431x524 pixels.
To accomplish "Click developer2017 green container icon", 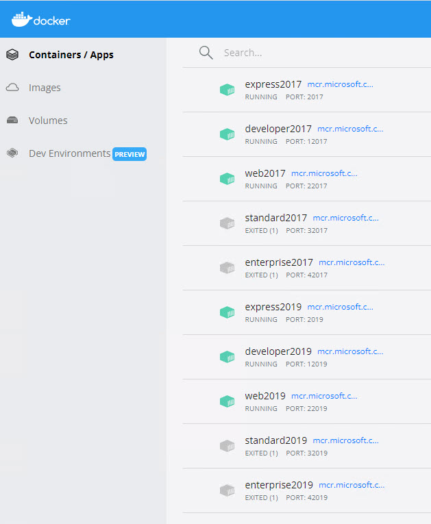I will click(x=227, y=134).
